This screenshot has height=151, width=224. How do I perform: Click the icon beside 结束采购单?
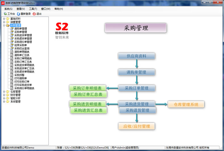12,45
